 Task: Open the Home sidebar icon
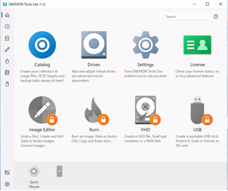7,15
